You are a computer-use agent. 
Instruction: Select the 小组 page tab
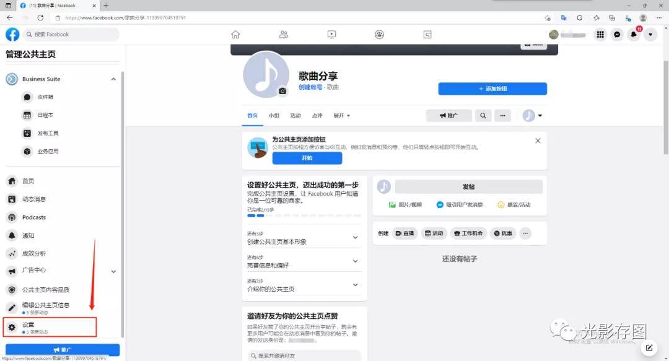pos(274,116)
